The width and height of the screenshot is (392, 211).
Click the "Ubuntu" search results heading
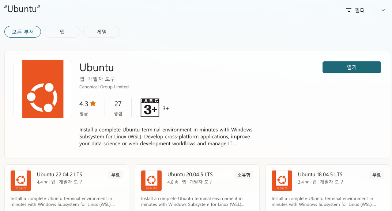pos(22,9)
